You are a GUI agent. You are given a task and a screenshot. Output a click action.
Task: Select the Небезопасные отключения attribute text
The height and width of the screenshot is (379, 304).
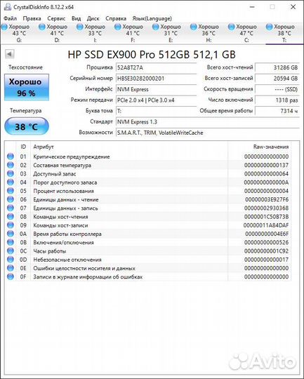[x=67, y=260]
